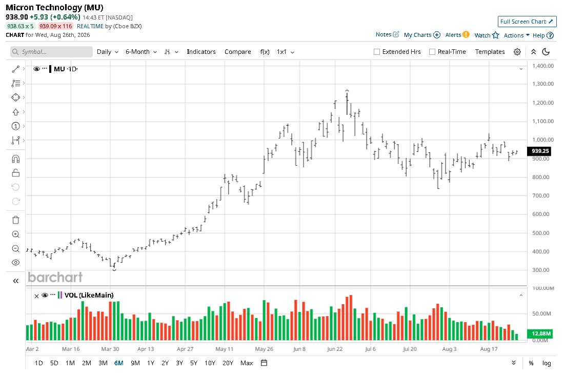Viewport: 565px width, 375px height.
Task: Open chart settings gear icon
Action: click(517, 52)
